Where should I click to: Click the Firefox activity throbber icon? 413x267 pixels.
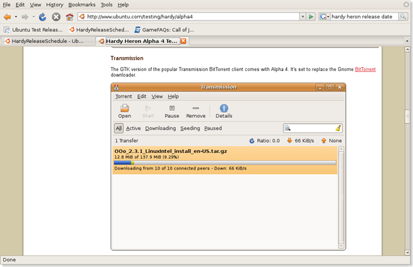click(407, 4)
